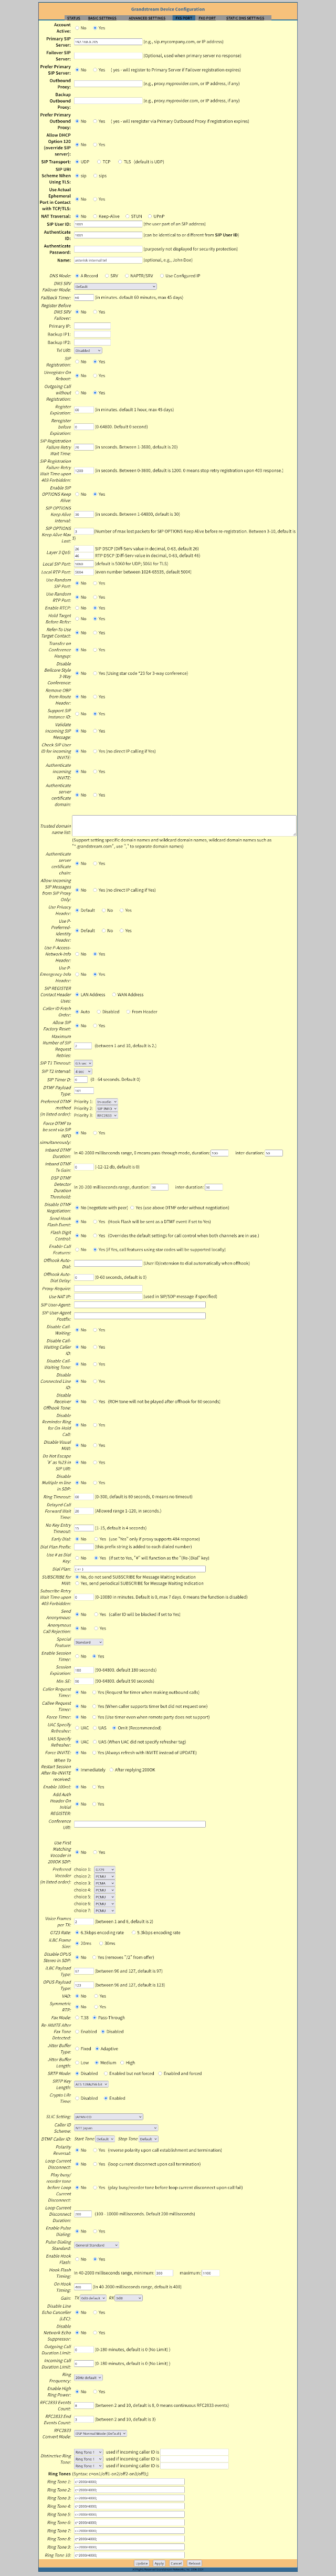Go to the ADVANCED SETTINGS tab
The height and width of the screenshot is (2576, 336).
tap(147, 18)
